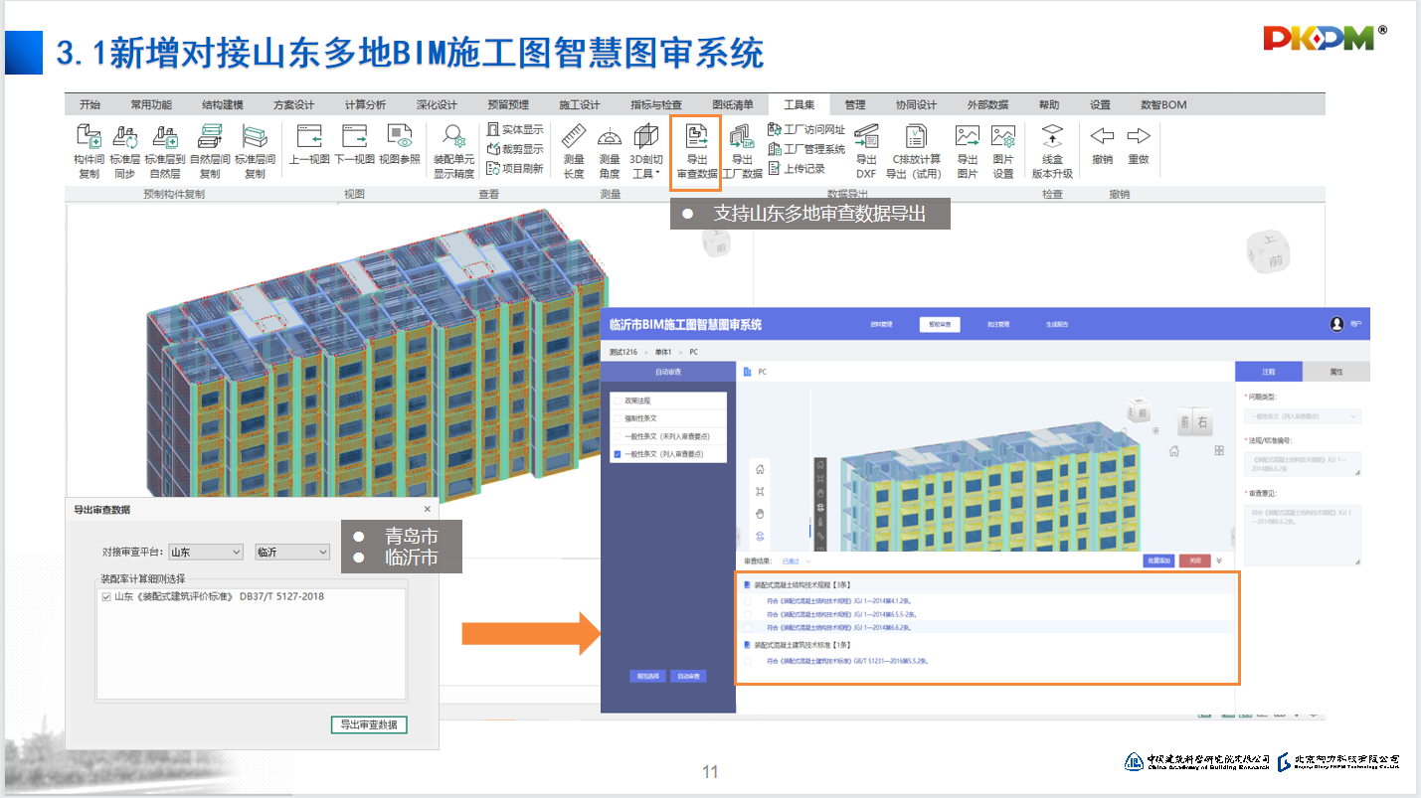The height and width of the screenshot is (798, 1421).
Task: Tick the checkbox for JGJ 1—2014第6.5.5-2条
Action: click(x=748, y=614)
